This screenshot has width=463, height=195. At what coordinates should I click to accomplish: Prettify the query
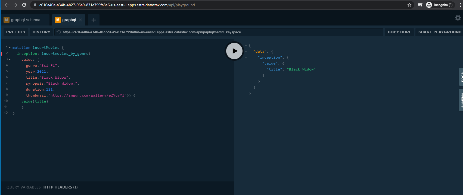point(16,32)
